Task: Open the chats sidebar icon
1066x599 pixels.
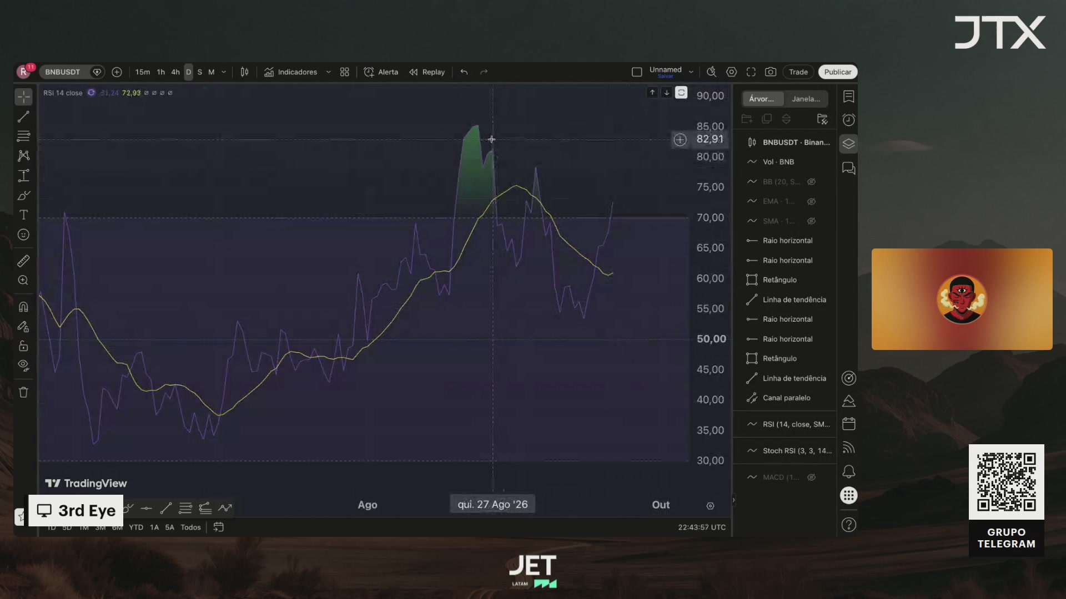Action: (849, 168)
